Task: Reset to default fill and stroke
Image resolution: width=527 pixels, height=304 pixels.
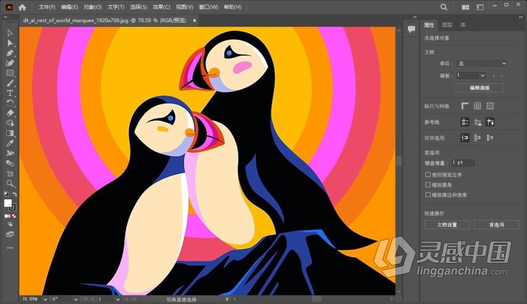Action: pos(6,194)
